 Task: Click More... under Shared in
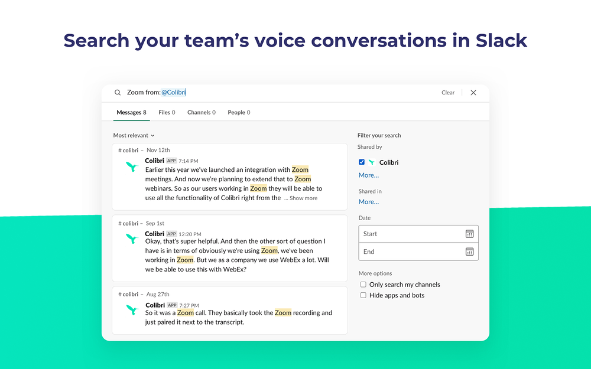point(369,202)
